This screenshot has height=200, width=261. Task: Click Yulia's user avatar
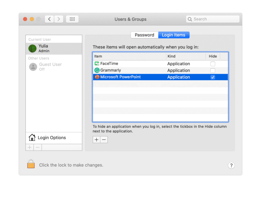(32, 48)
